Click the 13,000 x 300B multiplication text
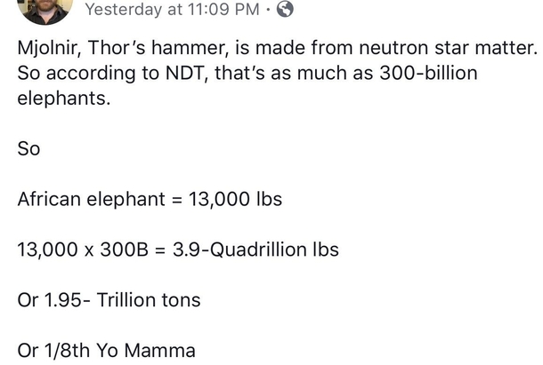 tap(83, 250)
